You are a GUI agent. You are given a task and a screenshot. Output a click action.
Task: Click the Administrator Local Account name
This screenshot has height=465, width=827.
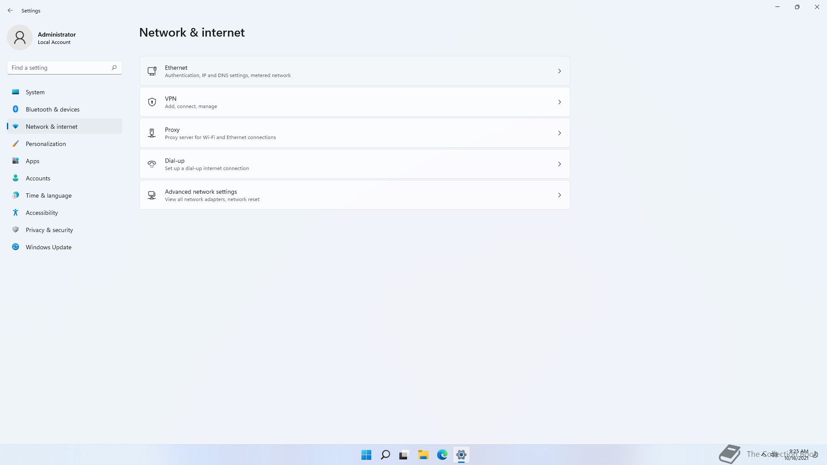pyautogui.click(x=56, y=38)
